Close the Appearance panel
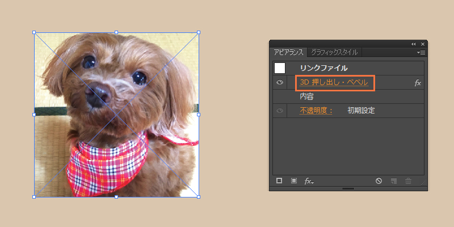The height and width of the screenshot is (227, 454). tap(422, 44)
